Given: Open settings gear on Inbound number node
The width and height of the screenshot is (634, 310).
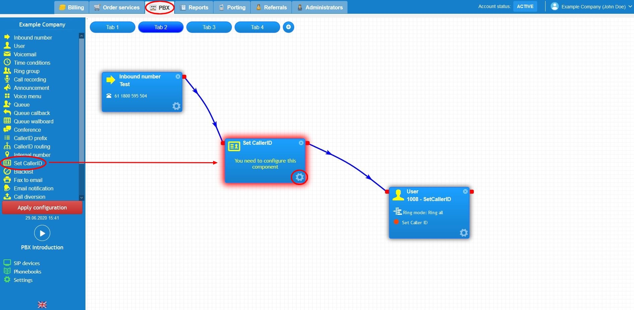Looking at the screenshot, I should pyautogui.click(x=176, y=106).
